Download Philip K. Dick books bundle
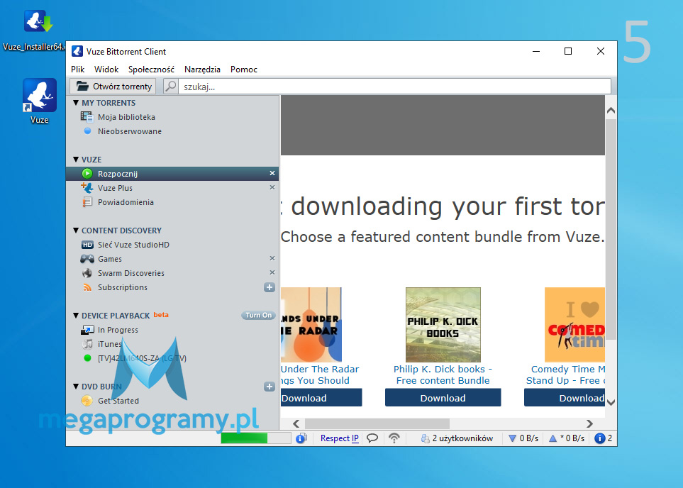 click(443, 398)
